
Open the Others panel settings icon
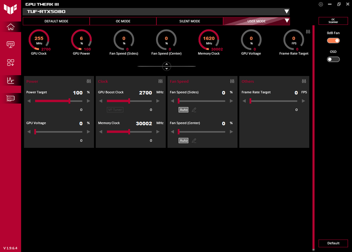pyautogui.click(x=304, y=81)
